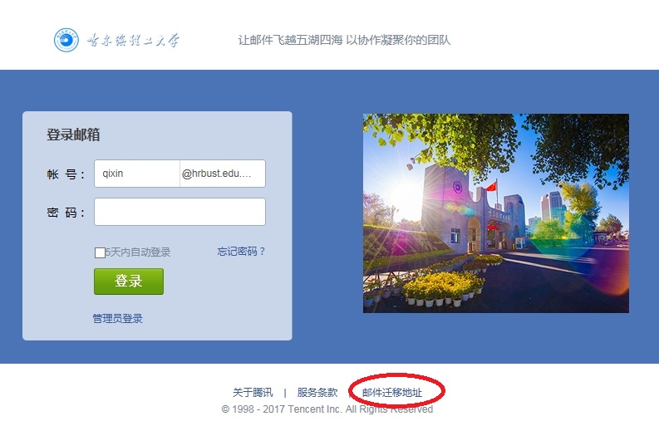Click the 登录邮箱 heading
Image resolution: width=659 pixels, height=421 pixels.
(x=73, y=135)
